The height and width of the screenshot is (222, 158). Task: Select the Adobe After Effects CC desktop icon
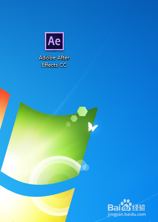(x=54, y=41)
